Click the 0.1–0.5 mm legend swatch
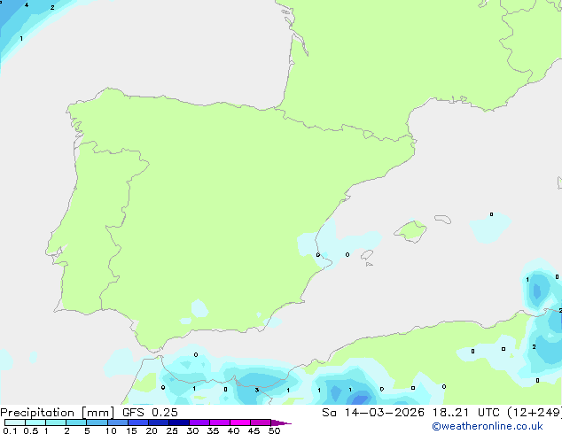 [x=15, y=422]
